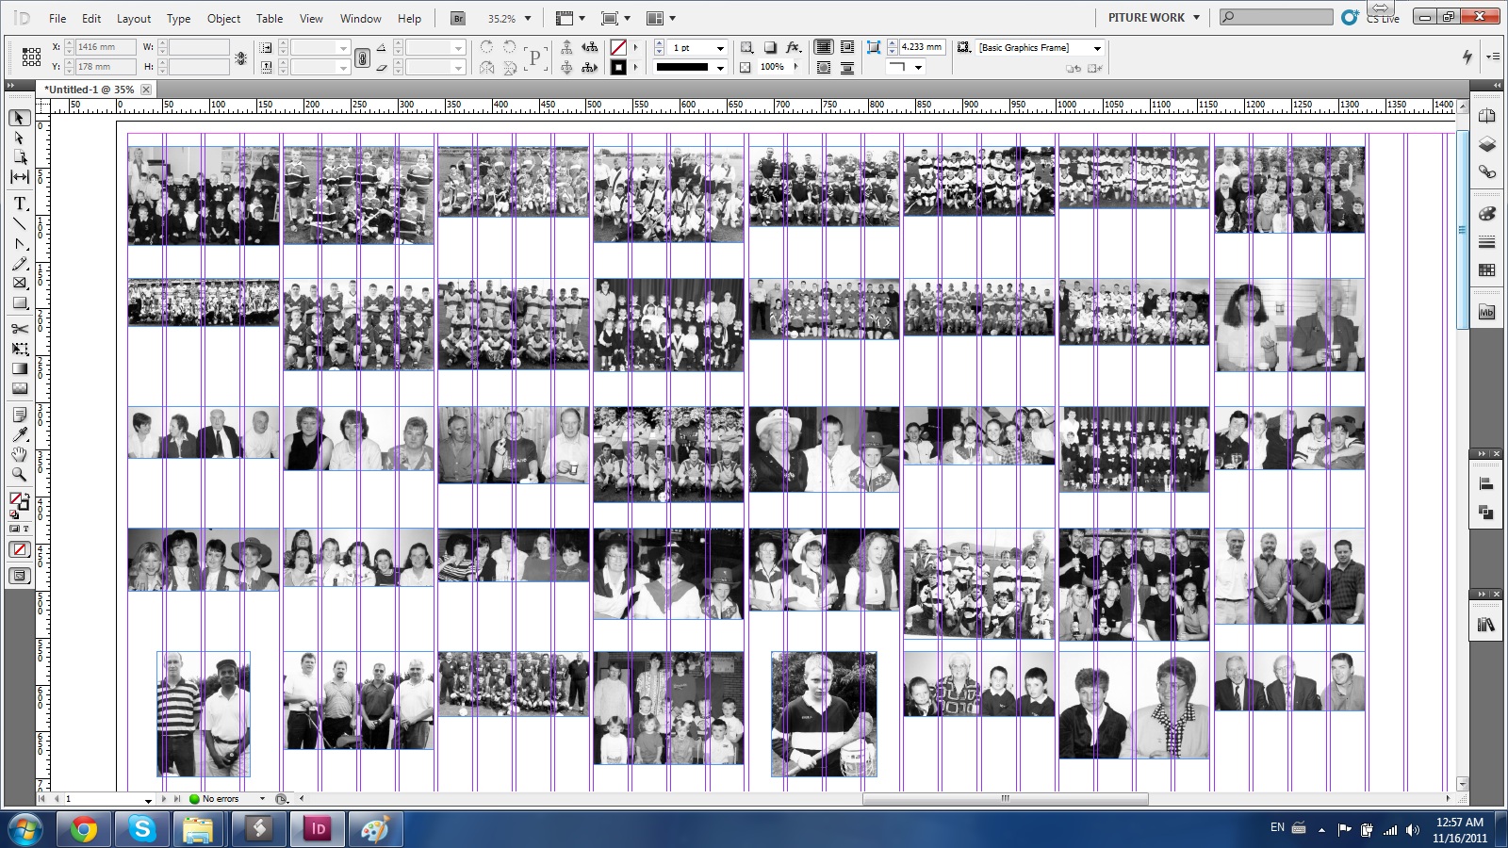Pick the Line tool

tap(20, 223)
